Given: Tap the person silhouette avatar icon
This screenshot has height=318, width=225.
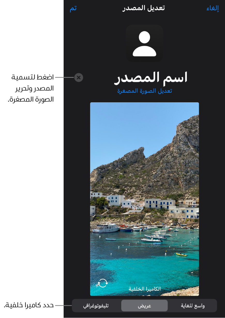Looking at the screenshot, I should click(x=144, y=43).
